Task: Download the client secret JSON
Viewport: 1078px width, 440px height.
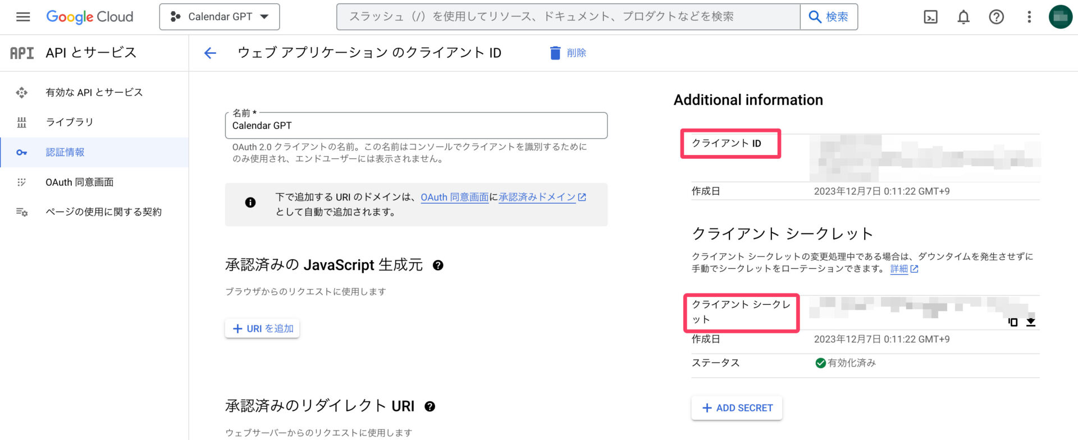Action: (x=1031, y=322)
